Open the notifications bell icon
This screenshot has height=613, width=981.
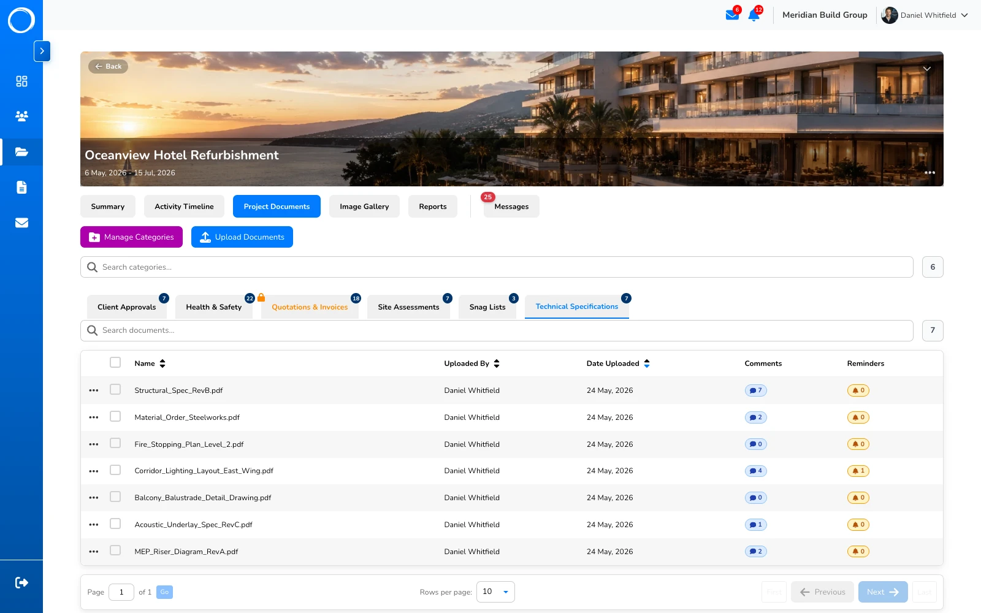[x=754, y=15]
